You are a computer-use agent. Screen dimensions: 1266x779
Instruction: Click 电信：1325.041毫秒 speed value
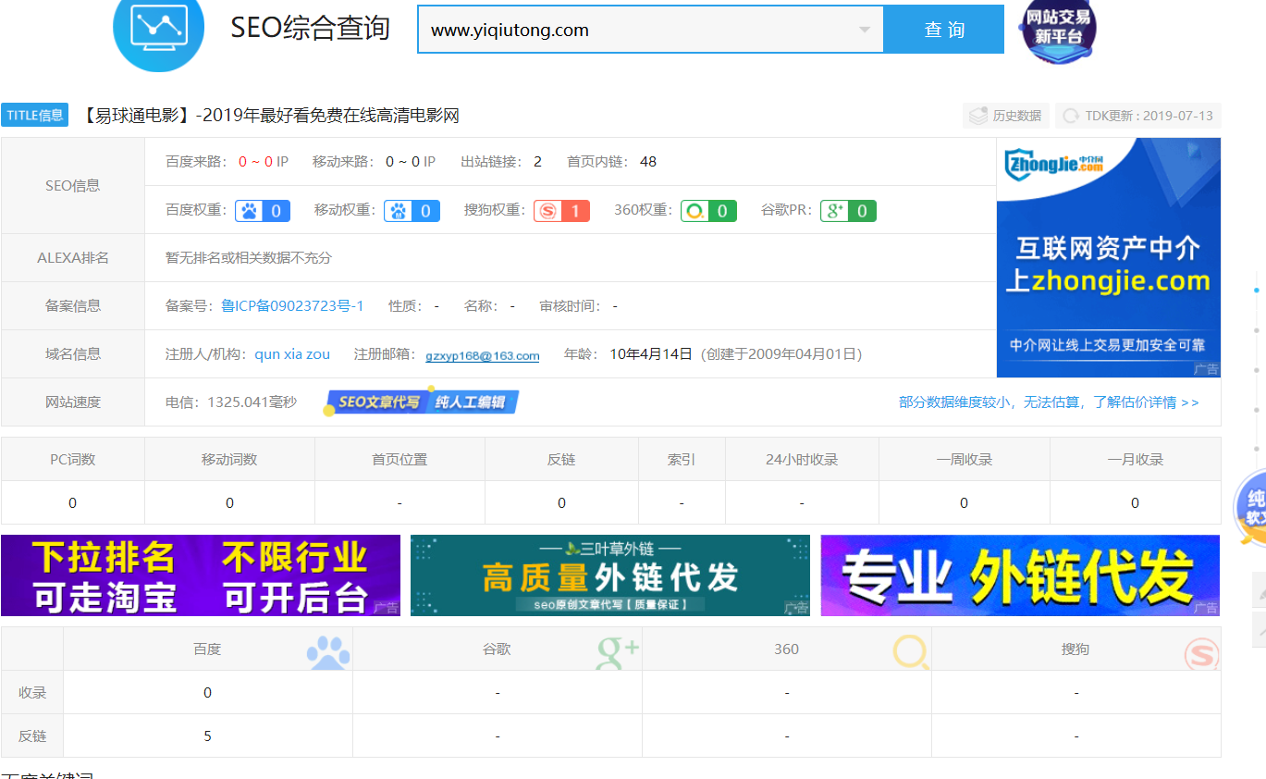231,402
